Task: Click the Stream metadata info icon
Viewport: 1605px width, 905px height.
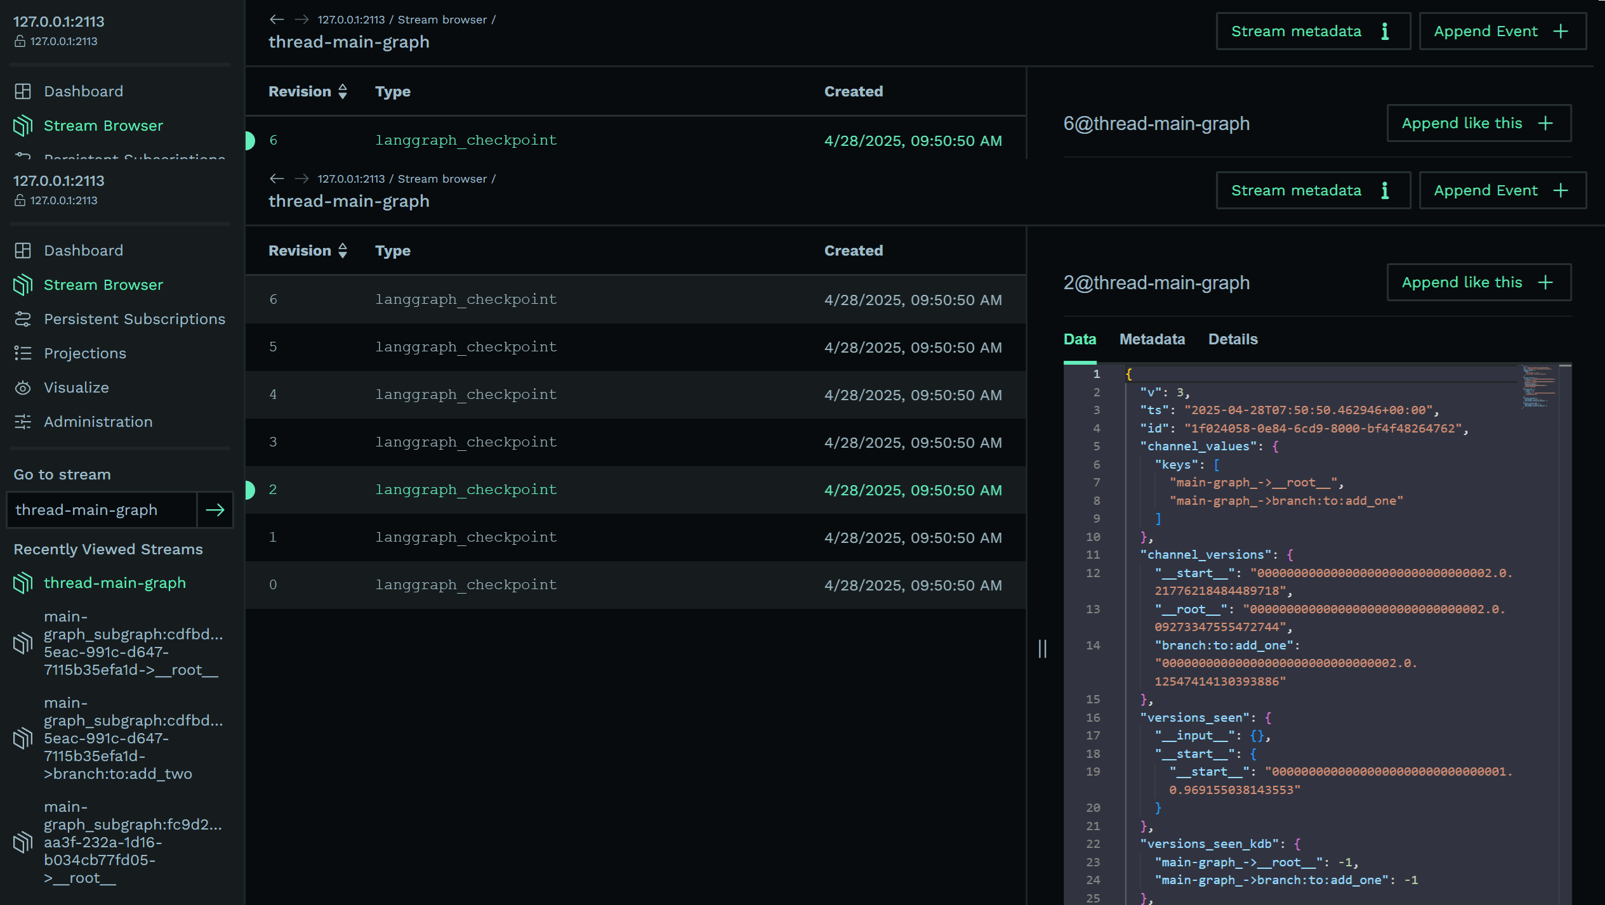Action: (x=1385, y=190)
